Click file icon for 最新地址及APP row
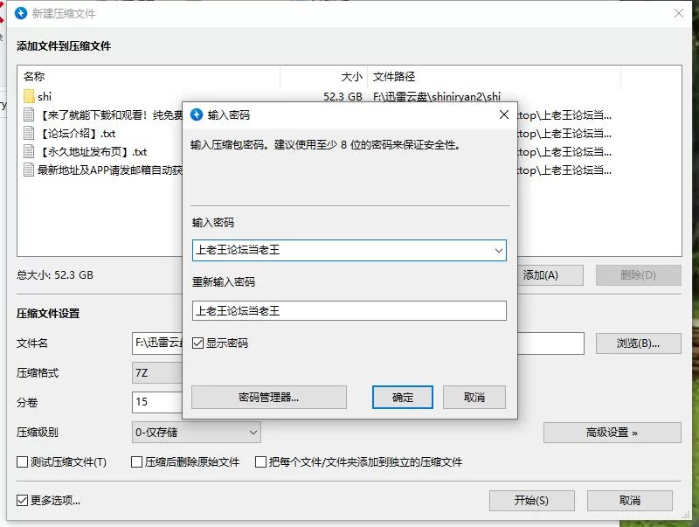The height and width of the screenshot is (527, 699). click(x=29, y=170)
